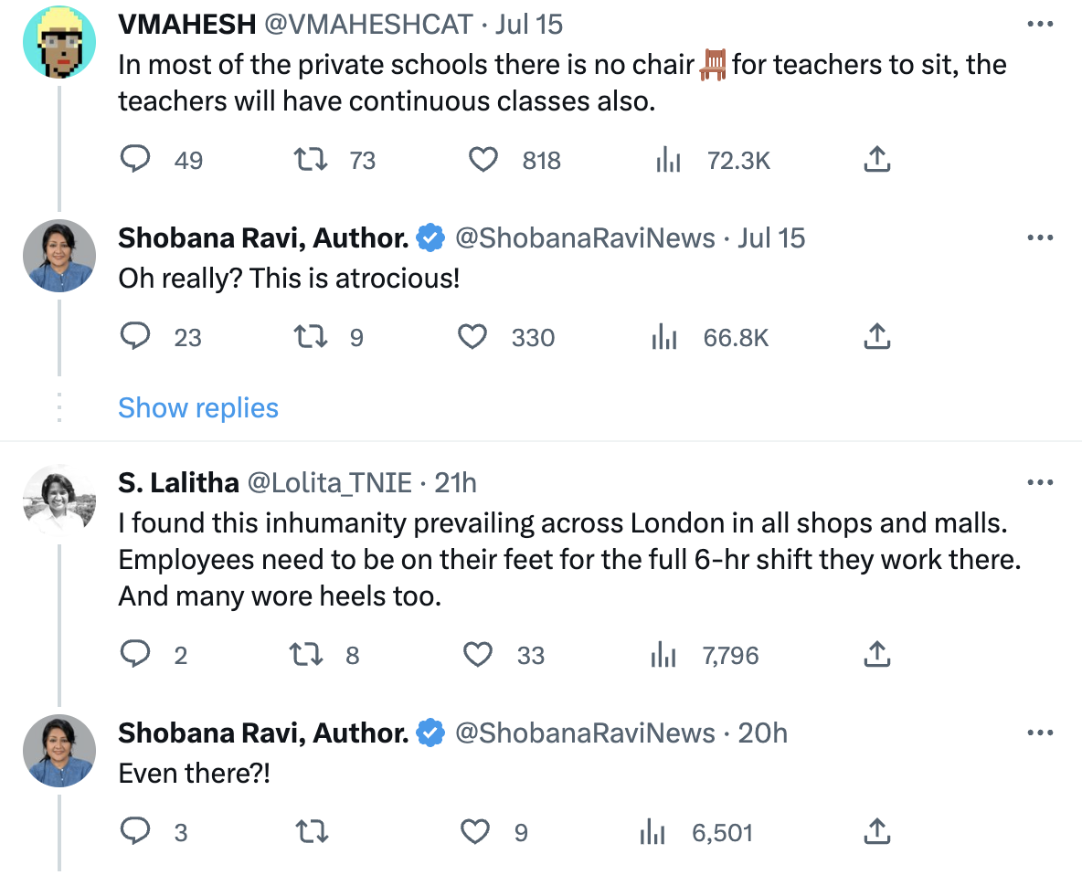Reply to S. Lalitha's London shops tweet
The image size is (1082, 875).
[x=135, y=655]
